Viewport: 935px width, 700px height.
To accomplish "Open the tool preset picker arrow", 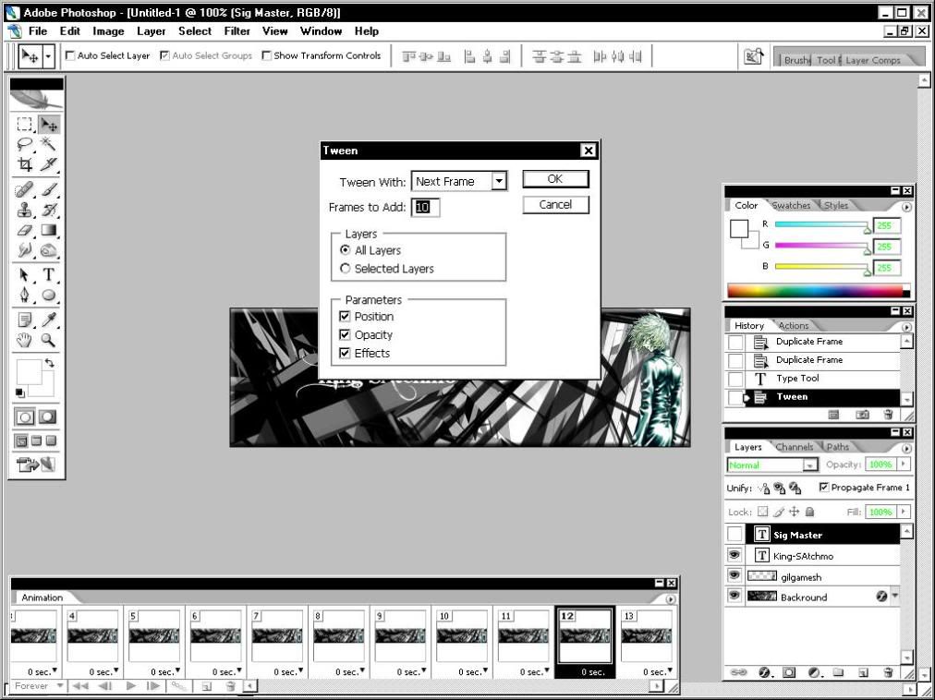I will (x=48, y=56).
